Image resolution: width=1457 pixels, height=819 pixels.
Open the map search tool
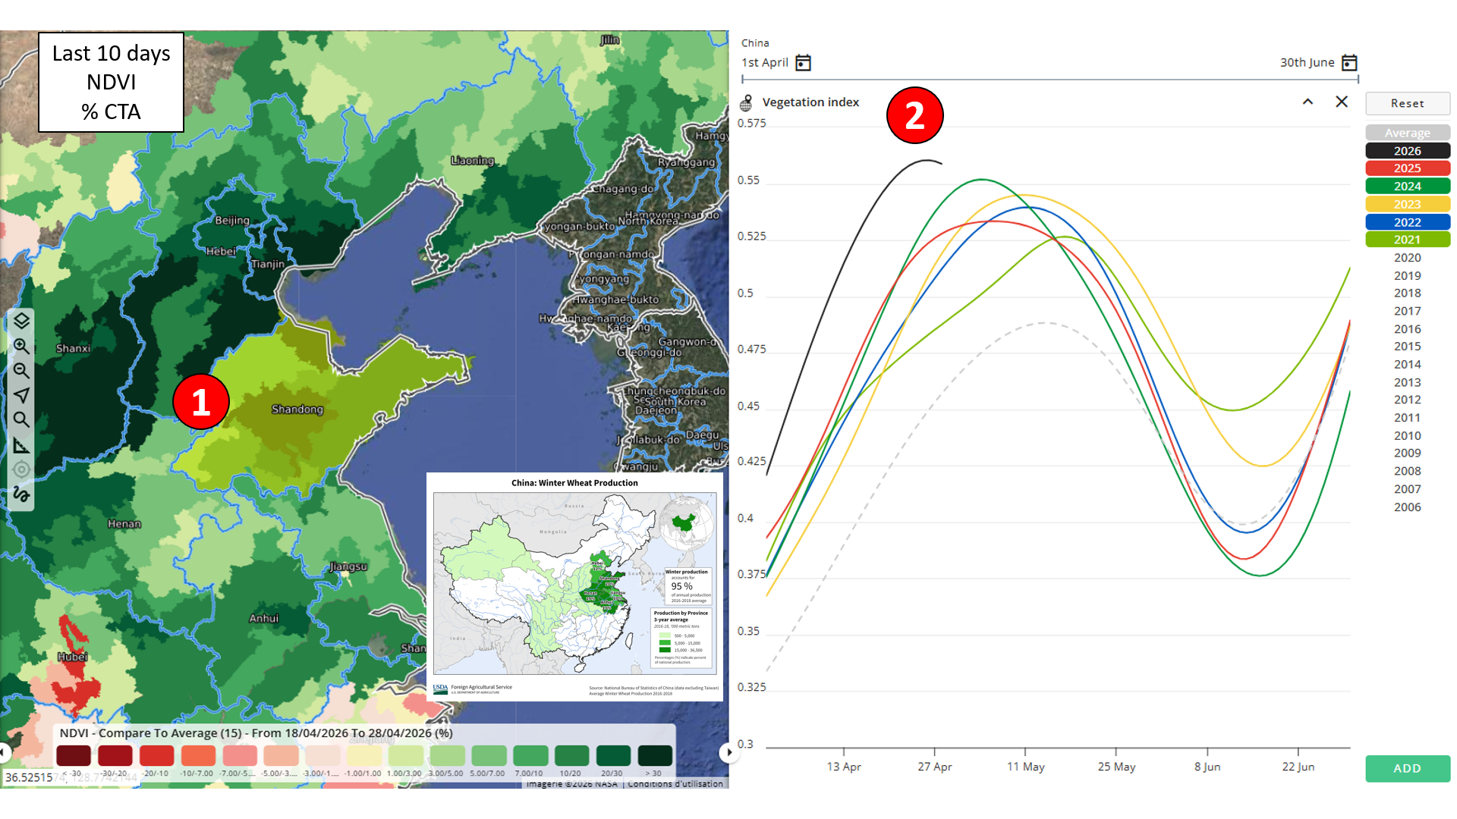tap(21, 419)
